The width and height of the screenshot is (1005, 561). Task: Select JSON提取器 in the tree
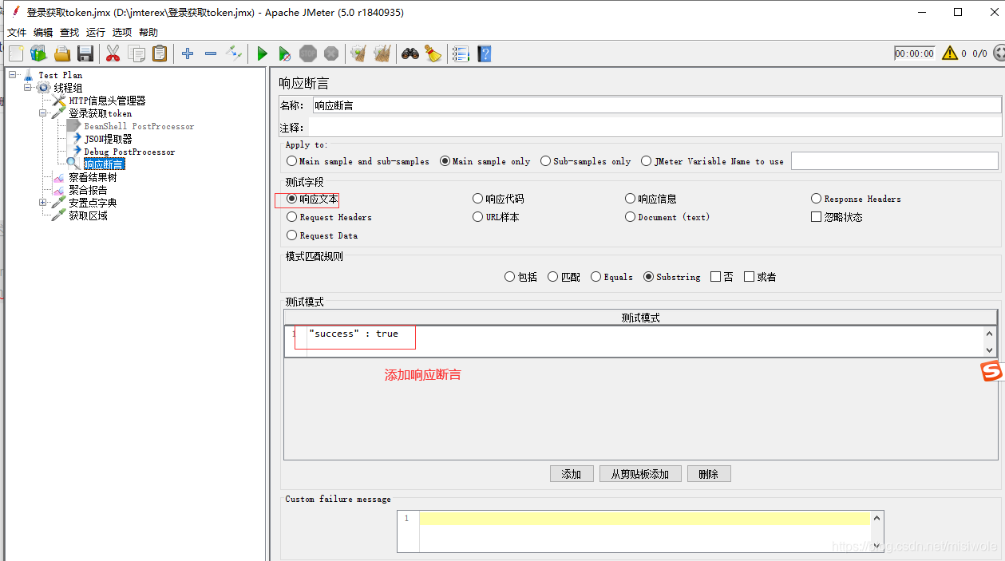(108, 139)
